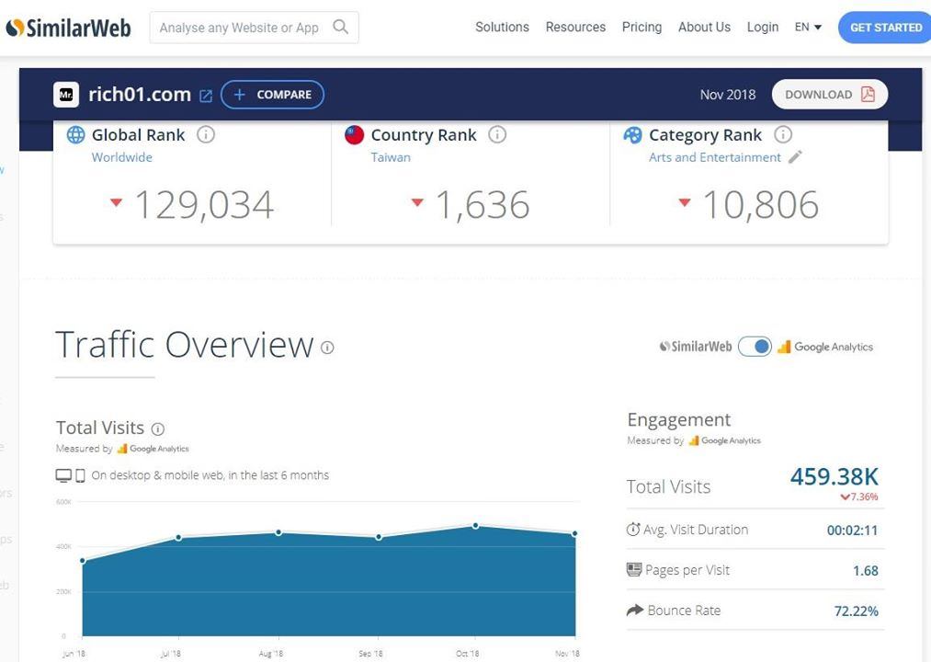
Task: Toggle SimilarWeb / Google Analytics data source
Action: [x=755, y=347]
